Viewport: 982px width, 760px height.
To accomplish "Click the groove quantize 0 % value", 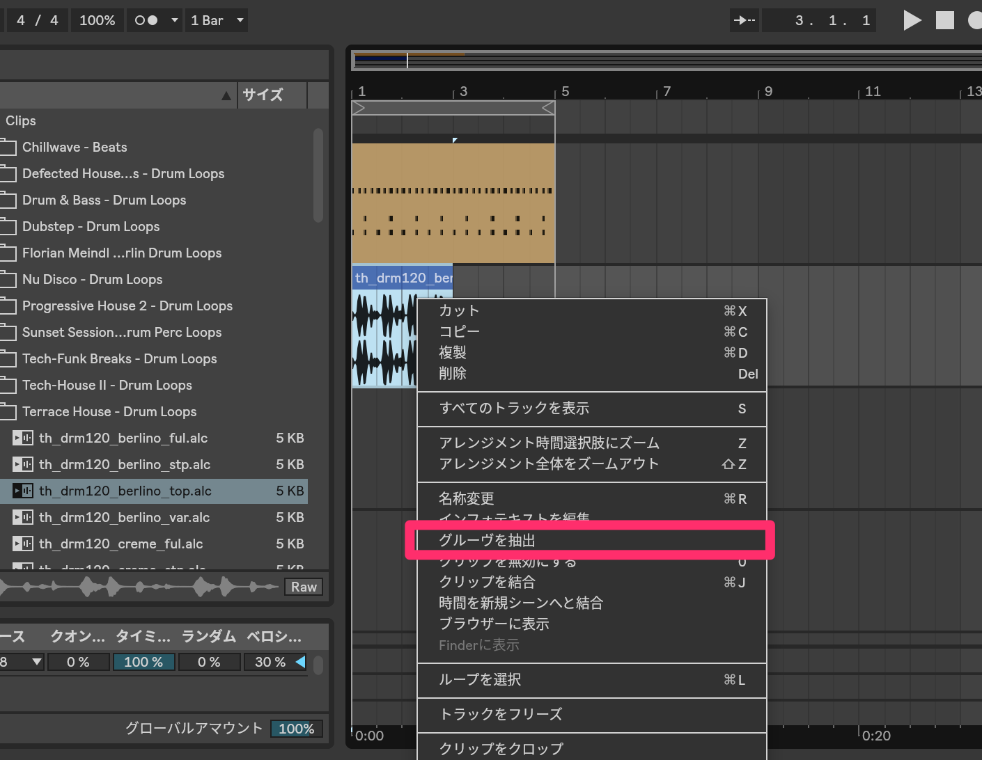I will 78,663.
